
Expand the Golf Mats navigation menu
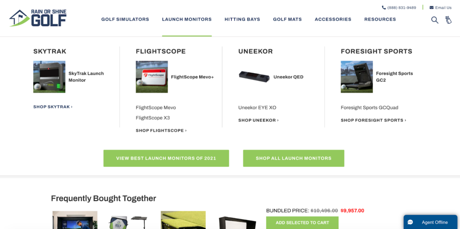tap(287, 19)
